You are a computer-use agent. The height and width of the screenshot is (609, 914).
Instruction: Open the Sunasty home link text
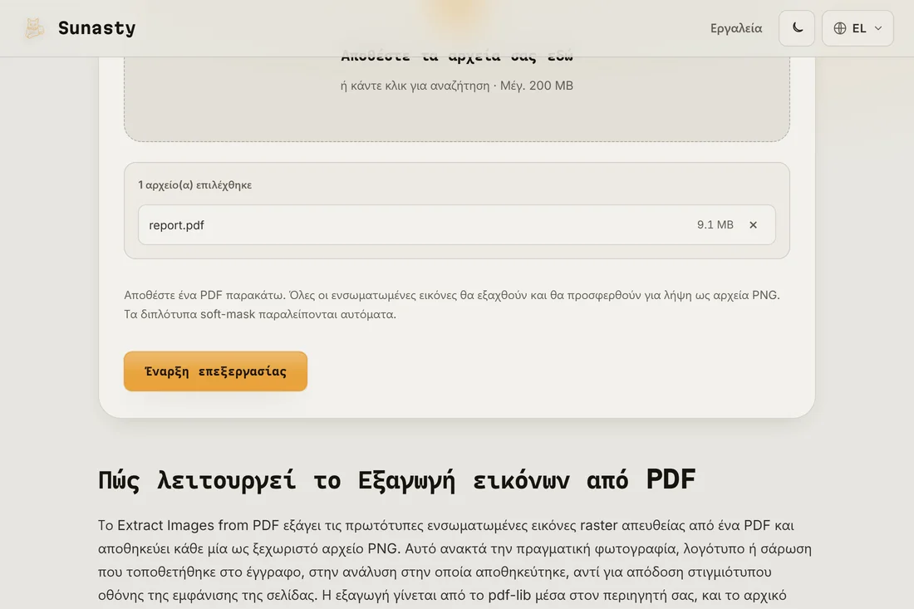96,28
